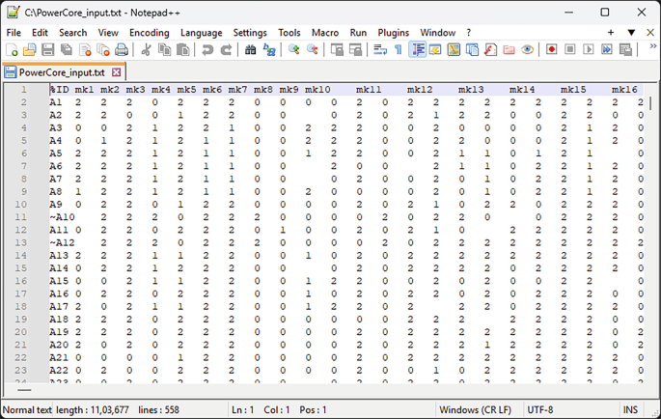
Task: Close the PowerCore_input.txt tab
Action: (x=117, y=72)
